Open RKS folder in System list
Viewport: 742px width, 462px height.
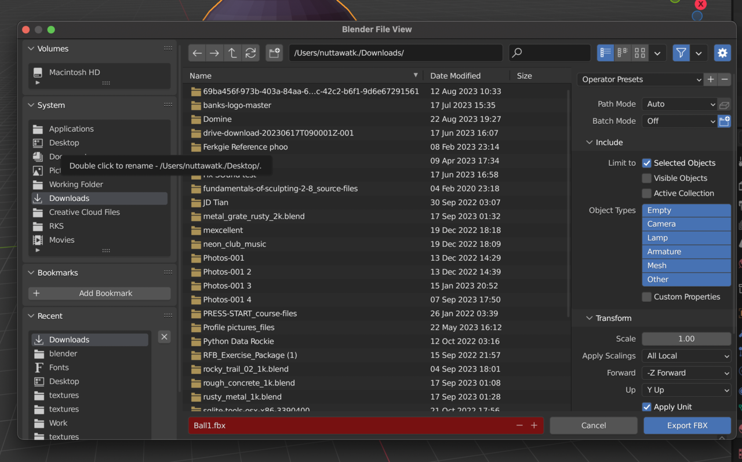pyautogui.click(x=100, y=226)
